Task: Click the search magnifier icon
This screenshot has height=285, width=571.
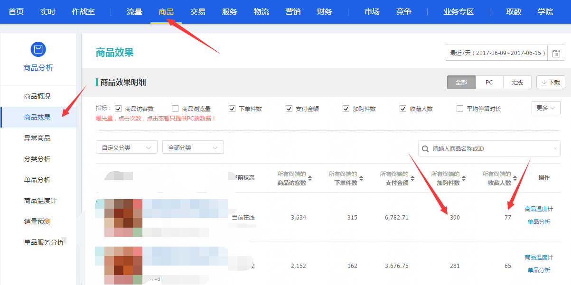Action: (x=425, y=149)
